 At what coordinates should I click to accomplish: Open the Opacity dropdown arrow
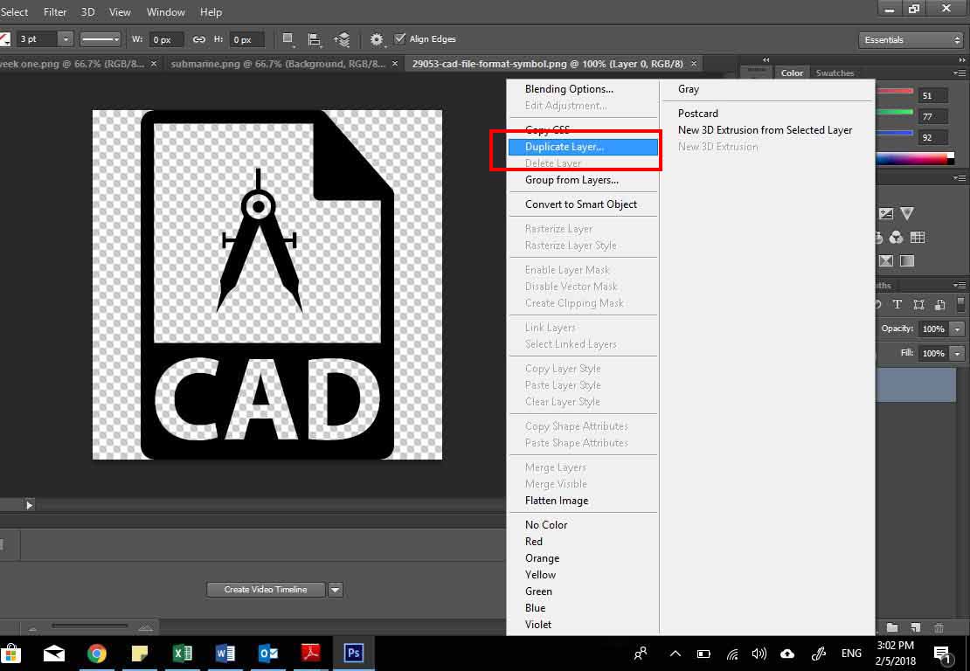pos(957,329)
